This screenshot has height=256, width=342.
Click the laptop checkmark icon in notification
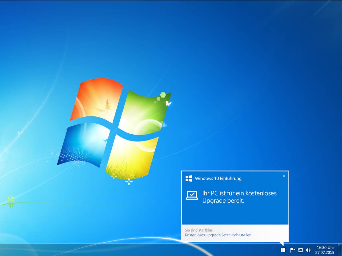point(192,195)
